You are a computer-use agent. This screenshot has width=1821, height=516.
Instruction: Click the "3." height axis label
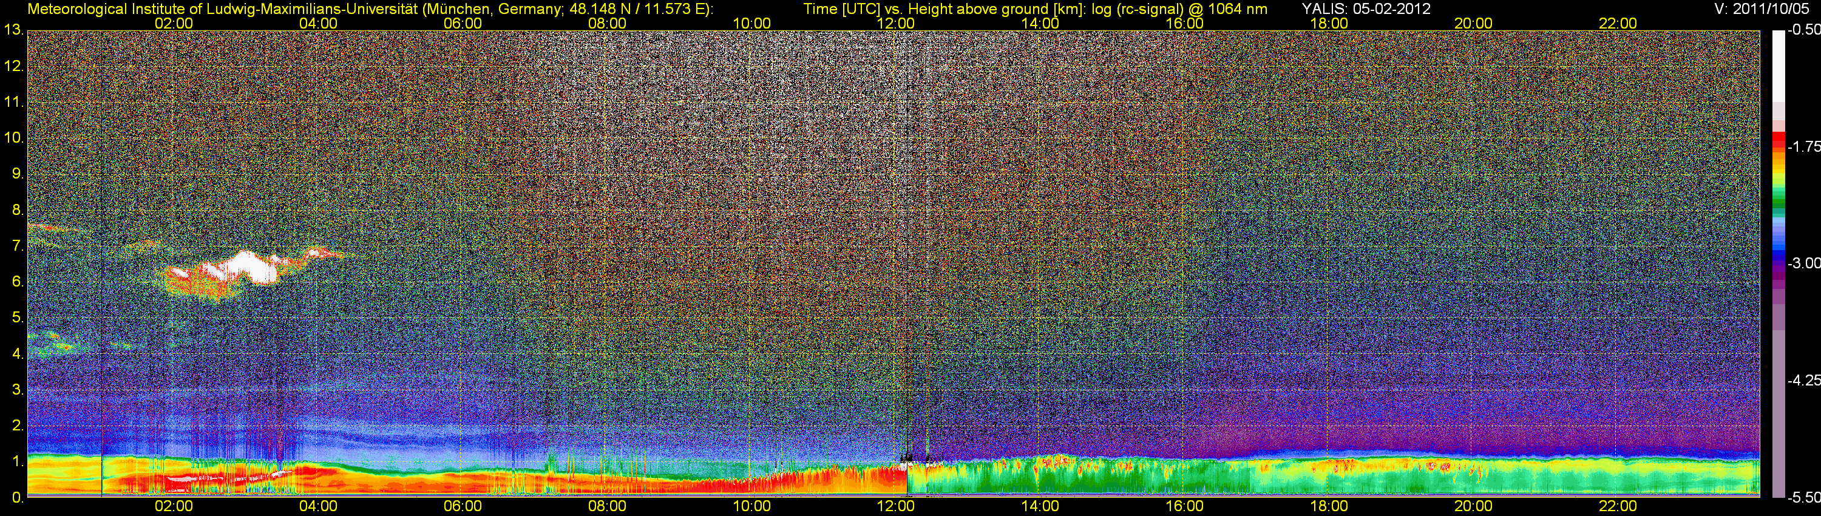(18, 390)
